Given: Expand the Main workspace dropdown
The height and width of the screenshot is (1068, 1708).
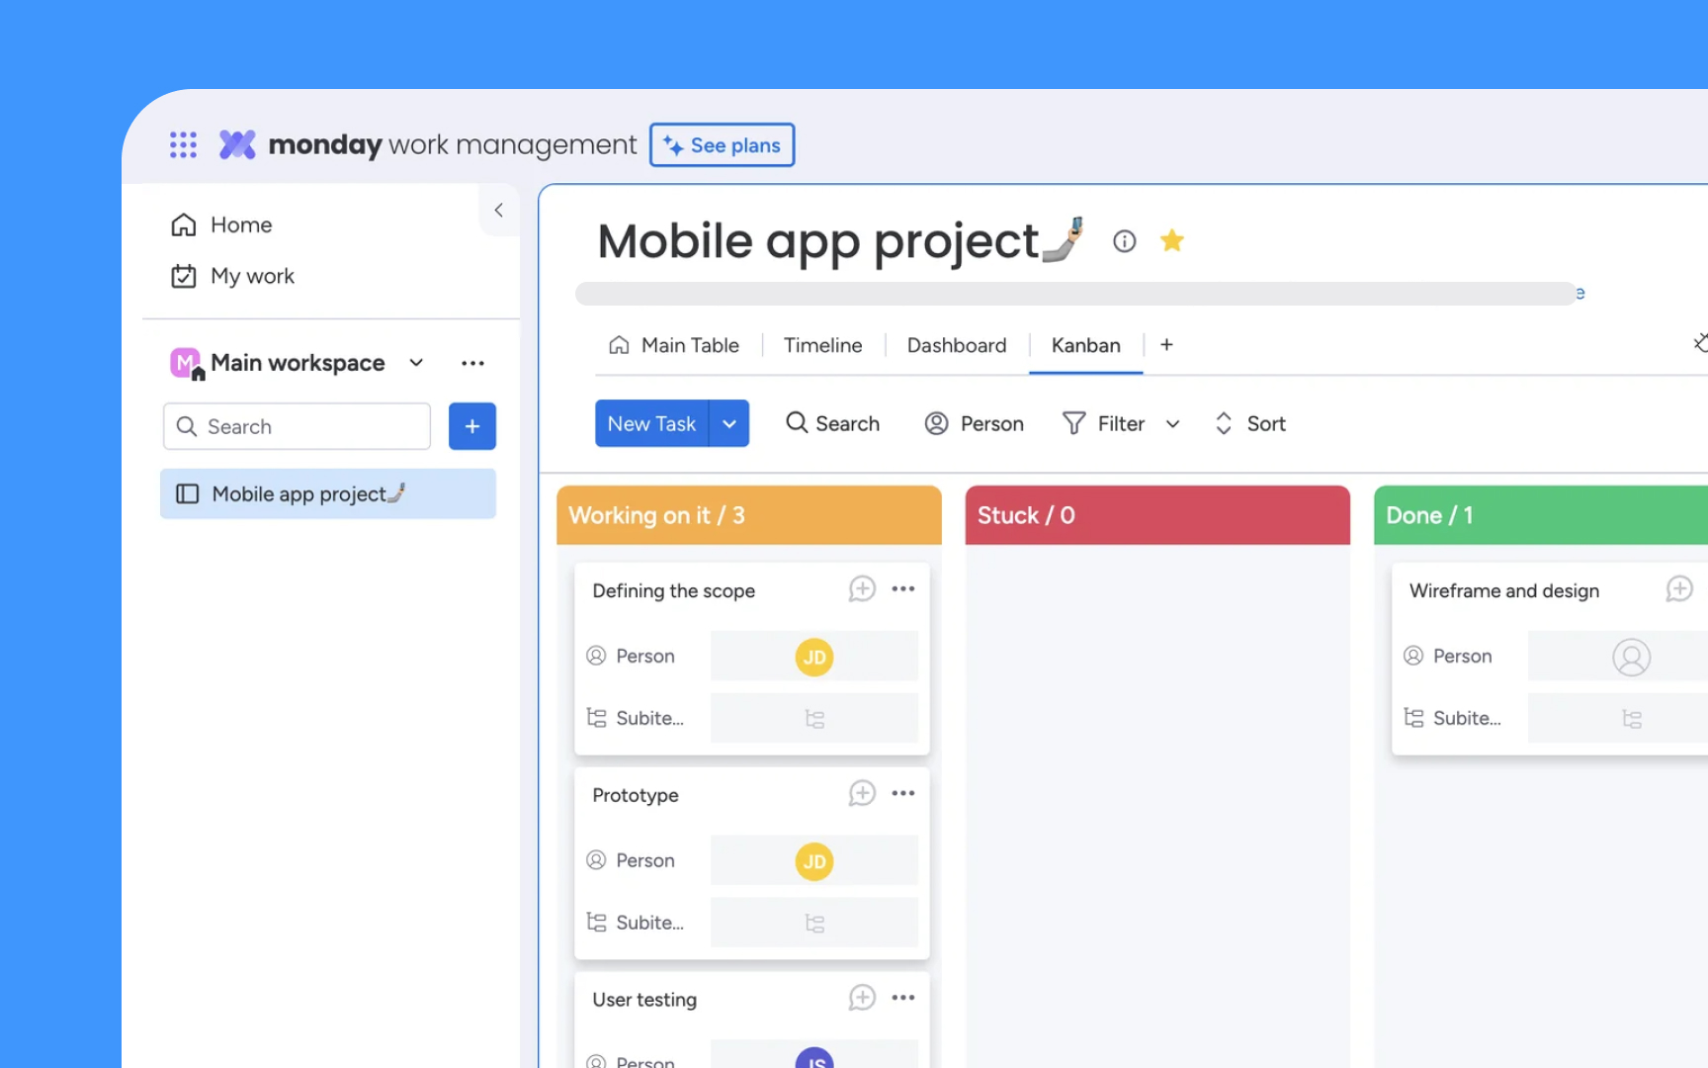Looking at the screenshot, I should (415, 362).
